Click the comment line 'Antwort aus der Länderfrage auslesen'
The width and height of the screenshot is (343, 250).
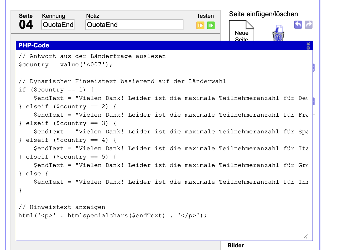[x=92, y=56]
